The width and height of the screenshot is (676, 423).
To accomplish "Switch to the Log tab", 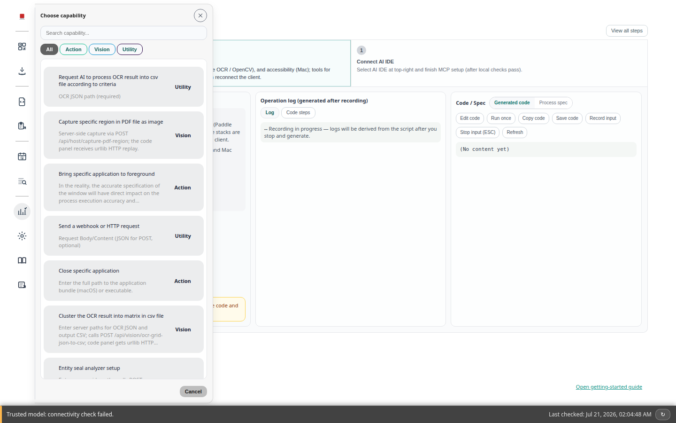I will tap(270, 113).
